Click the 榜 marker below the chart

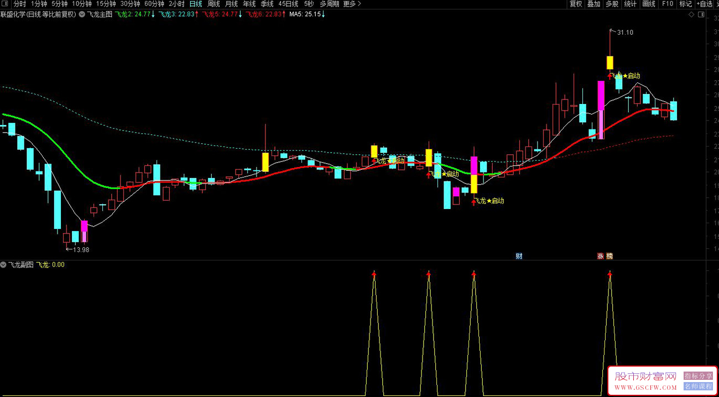[609, 256]
